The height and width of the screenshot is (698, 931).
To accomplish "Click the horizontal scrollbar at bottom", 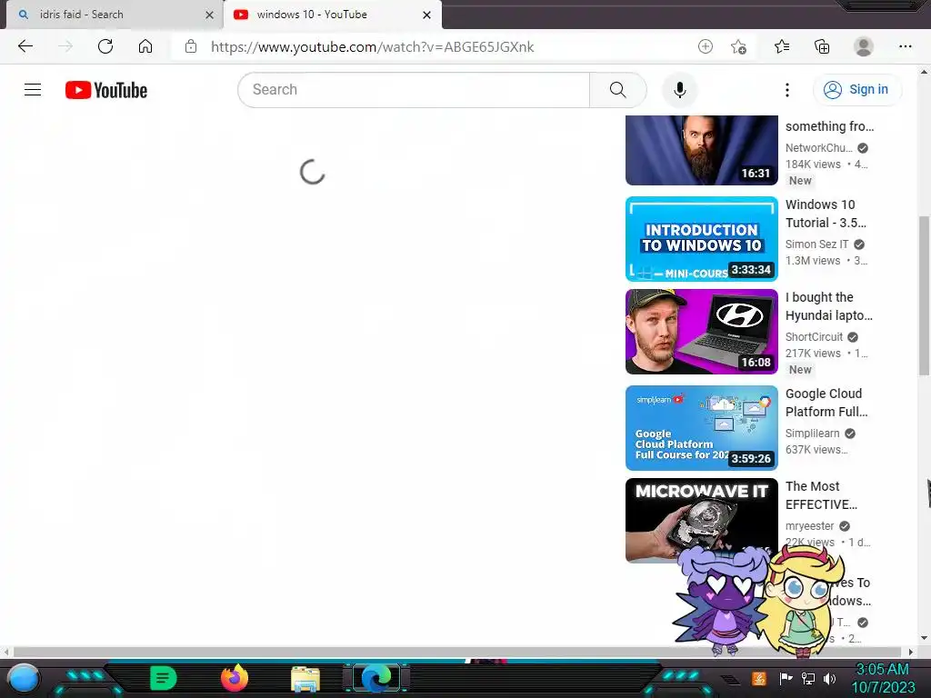I will coord(456,652).
